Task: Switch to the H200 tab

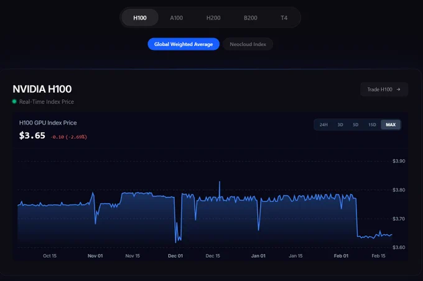Action: [213, 18]
